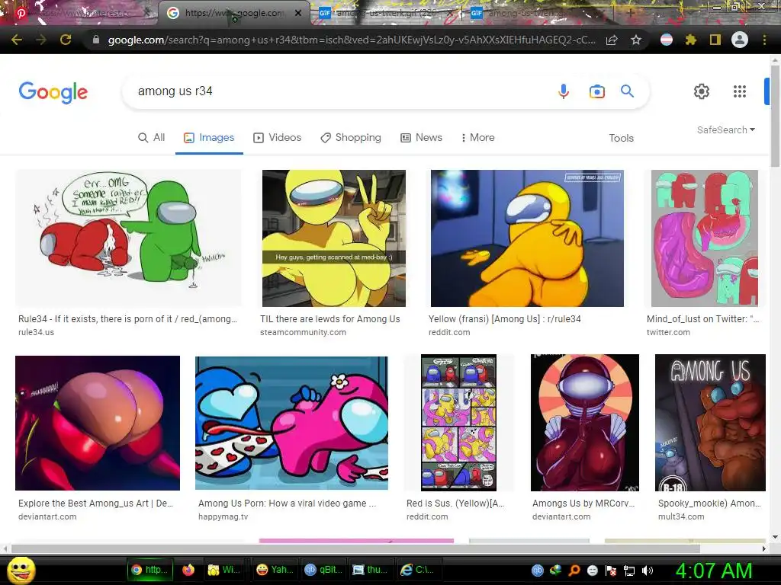Go to Google home via the logo

point(53,92)
